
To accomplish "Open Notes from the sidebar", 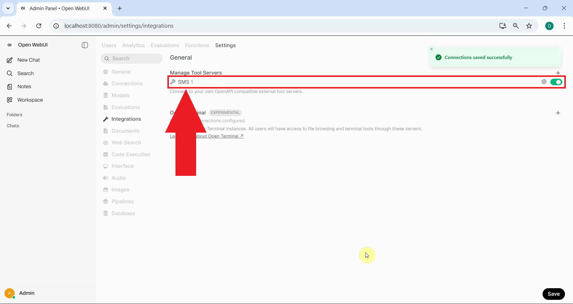I will tap(24, 86).
